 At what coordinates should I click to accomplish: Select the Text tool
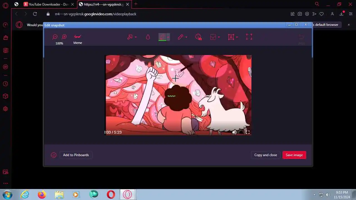(x=231, y=37)
